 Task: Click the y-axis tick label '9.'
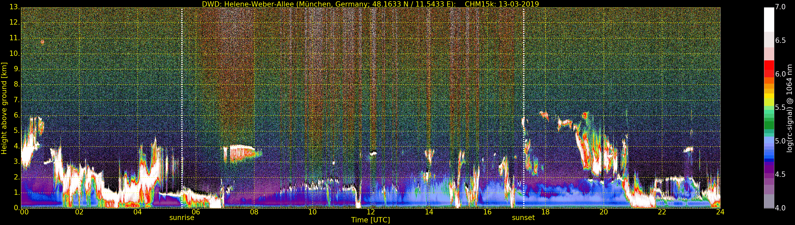click(x=17, y=69)
